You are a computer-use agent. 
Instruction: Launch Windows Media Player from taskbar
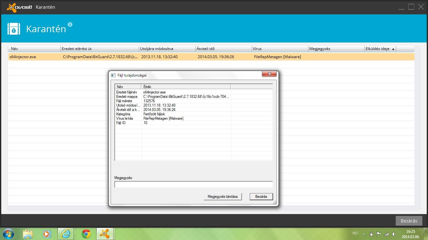47,234
